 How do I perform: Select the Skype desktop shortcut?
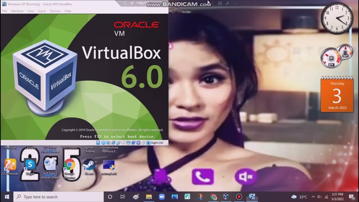30,167
